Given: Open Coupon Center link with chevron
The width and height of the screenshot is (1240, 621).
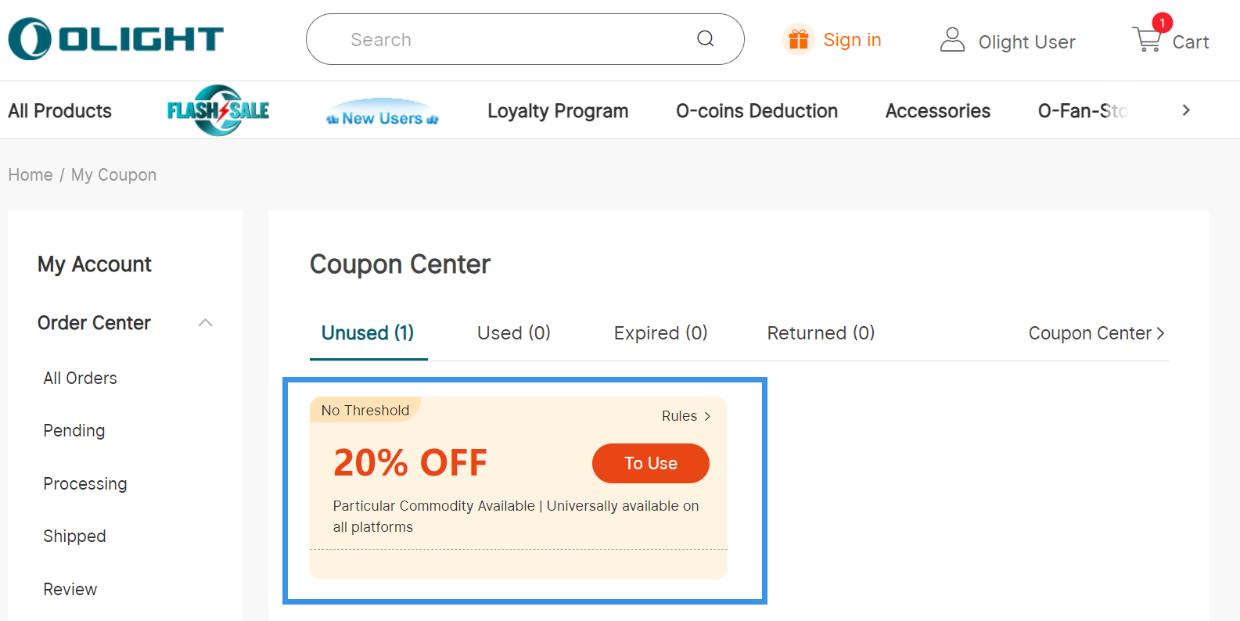Looking at the screenshot, I should click(x=1096, y=333).
